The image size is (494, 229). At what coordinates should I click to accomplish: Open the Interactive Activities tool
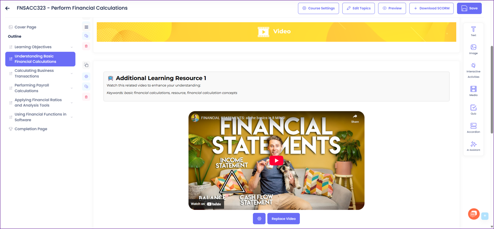(x=473, y=70)
